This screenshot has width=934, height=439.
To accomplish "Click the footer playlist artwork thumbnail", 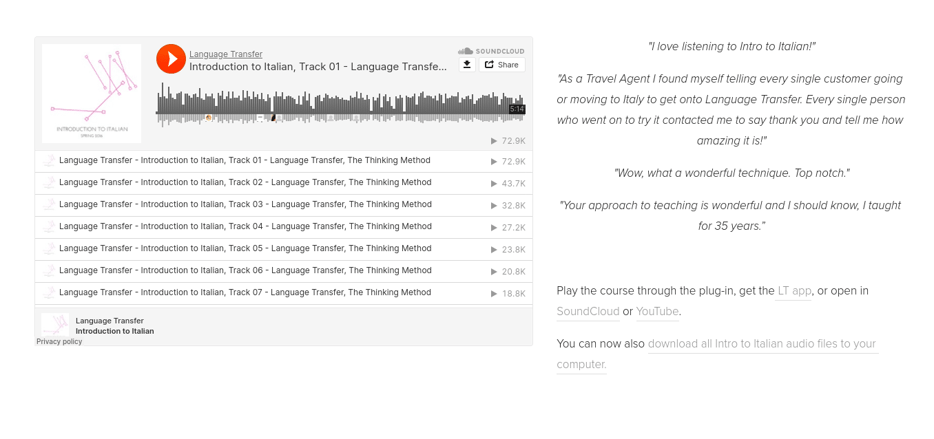I will [55, 324].
